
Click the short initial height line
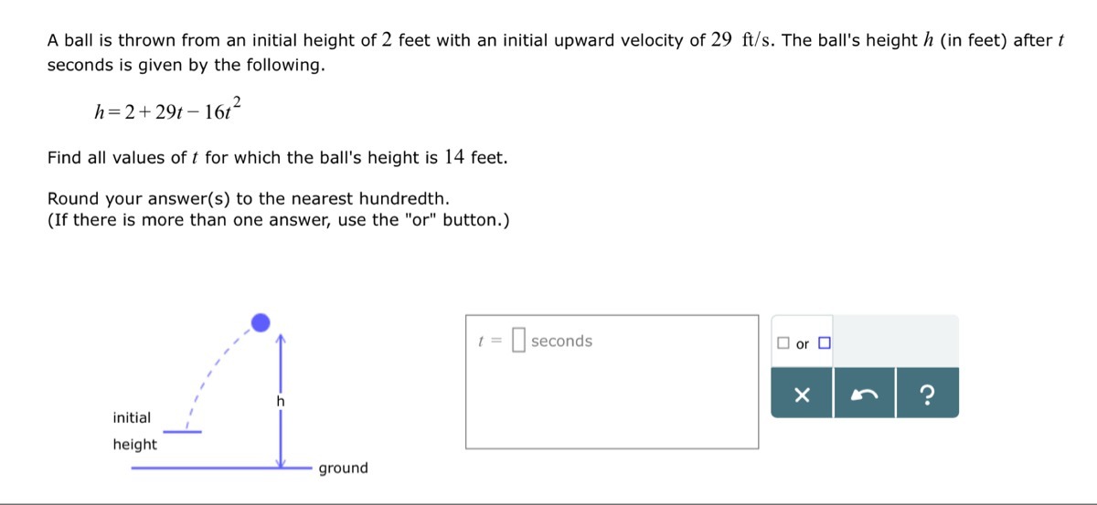coord(183,431)
